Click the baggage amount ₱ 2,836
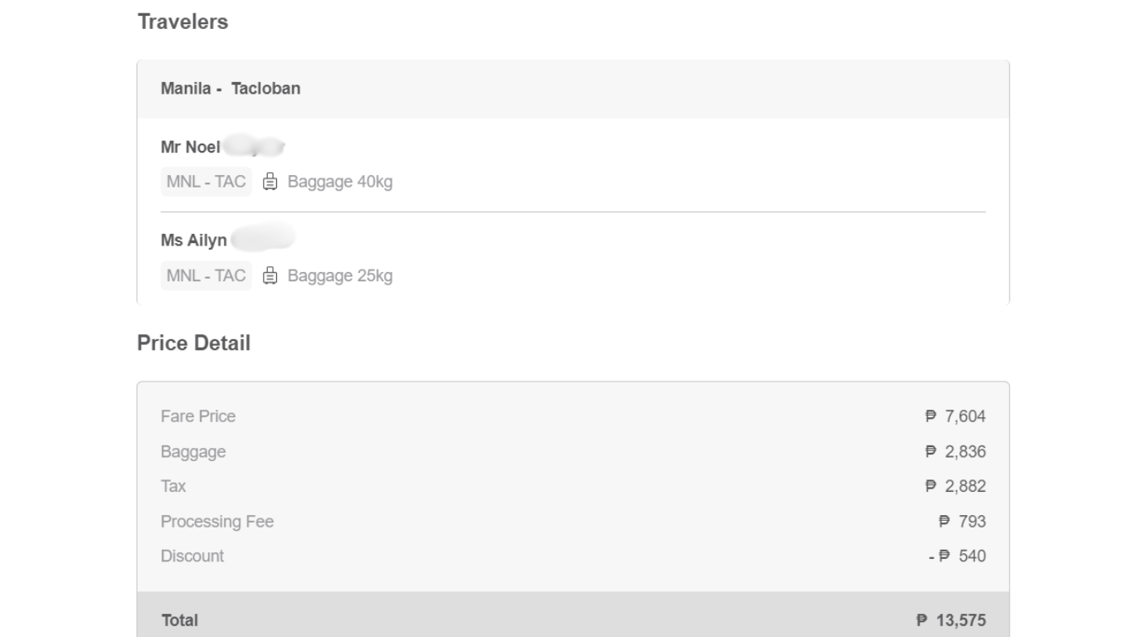This screenshot has width=1133, height=637. (956, 452)
